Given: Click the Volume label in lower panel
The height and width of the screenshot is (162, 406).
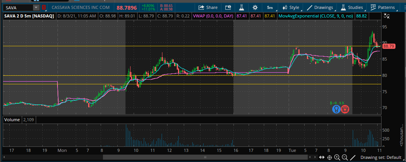Looking at the screenshot, I should tap(12, 120).
